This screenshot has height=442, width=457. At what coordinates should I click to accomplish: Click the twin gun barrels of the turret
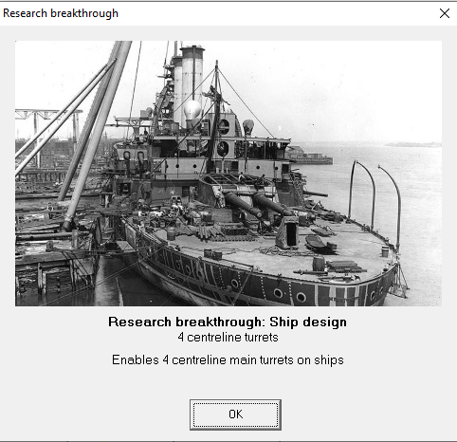point(256,204)
